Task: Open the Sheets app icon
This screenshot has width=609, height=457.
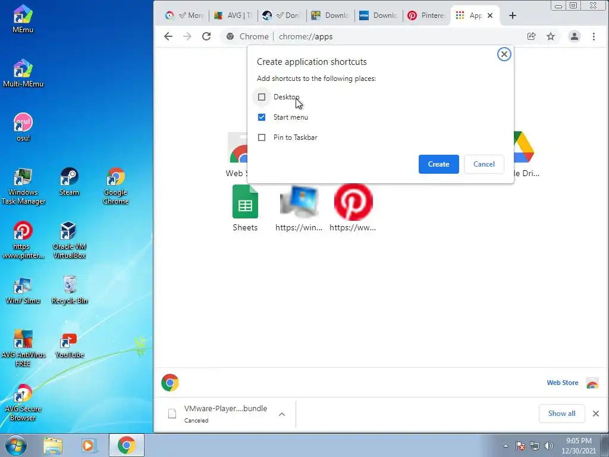Action: point(245,208)
